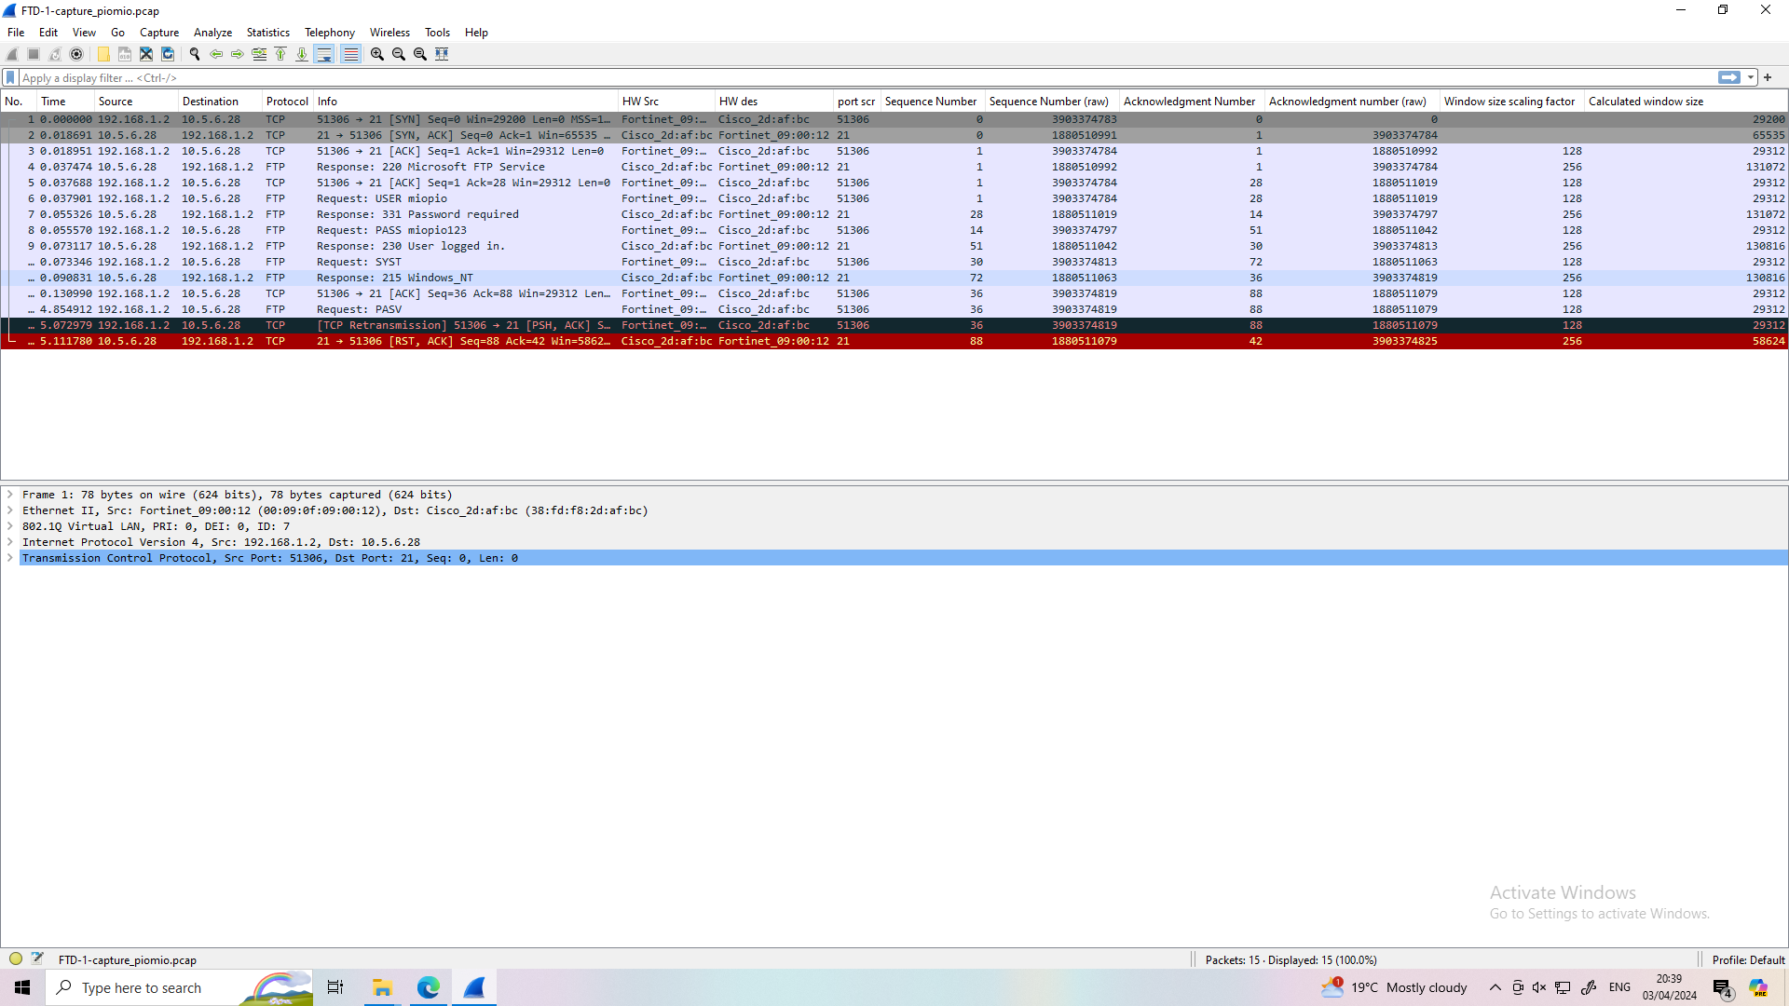The width and height of the screenshot is (1789, 1006).
Task: Open the find packet tool
Action: 195,54
